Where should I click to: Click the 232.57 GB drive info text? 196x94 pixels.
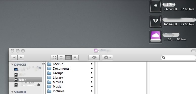(179, 9)
